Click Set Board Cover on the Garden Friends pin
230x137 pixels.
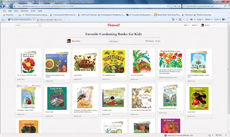29,106
